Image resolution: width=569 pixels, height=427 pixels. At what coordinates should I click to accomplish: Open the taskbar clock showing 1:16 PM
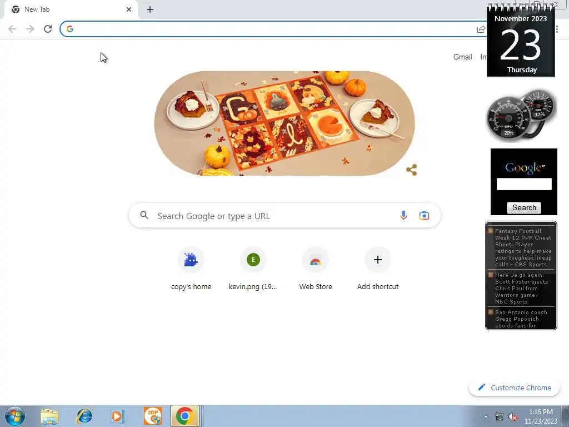541,416
